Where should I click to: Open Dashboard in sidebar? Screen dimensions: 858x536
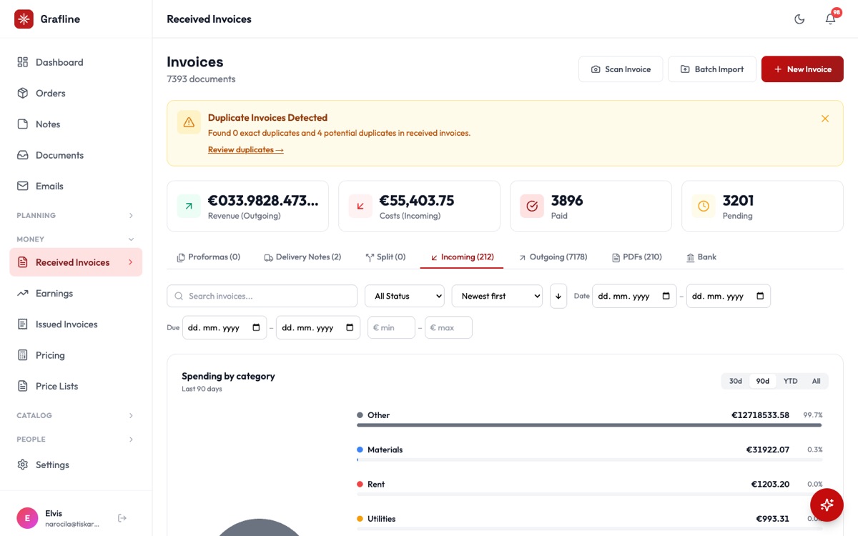76,62
